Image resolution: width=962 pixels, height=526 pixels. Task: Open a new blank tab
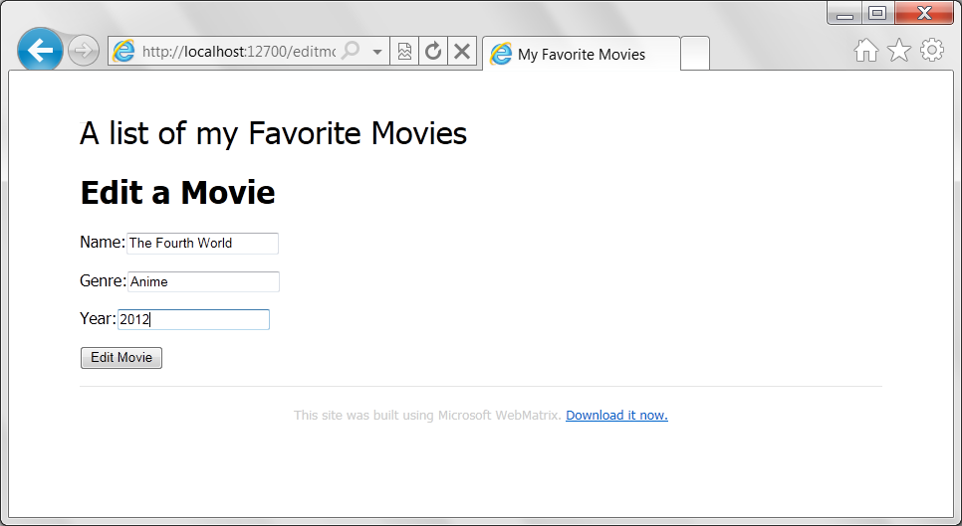[695, 54]
